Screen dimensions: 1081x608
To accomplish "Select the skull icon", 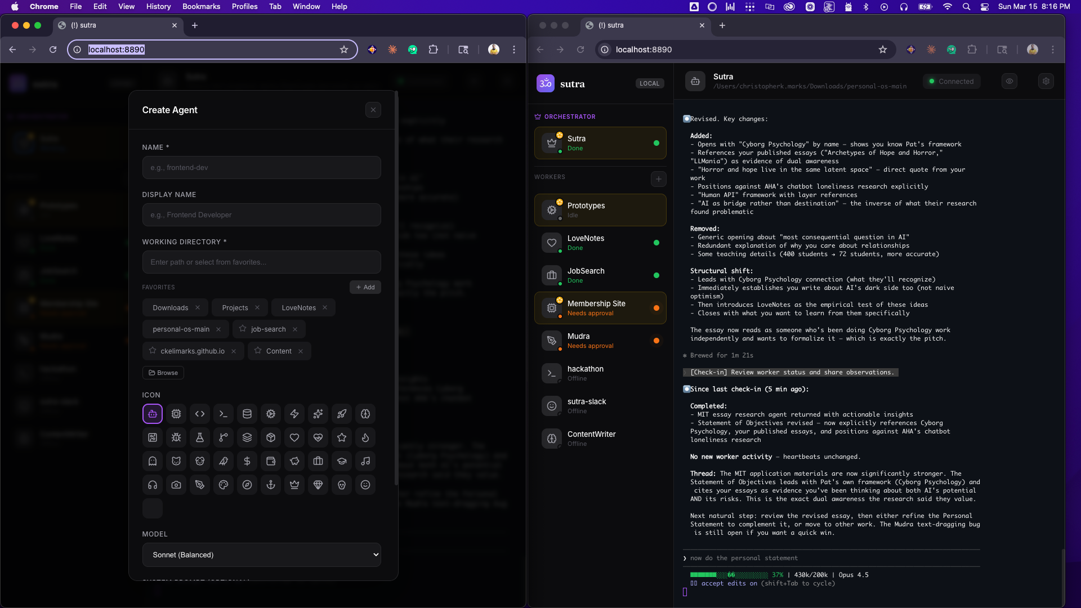I will click(342, 485).
